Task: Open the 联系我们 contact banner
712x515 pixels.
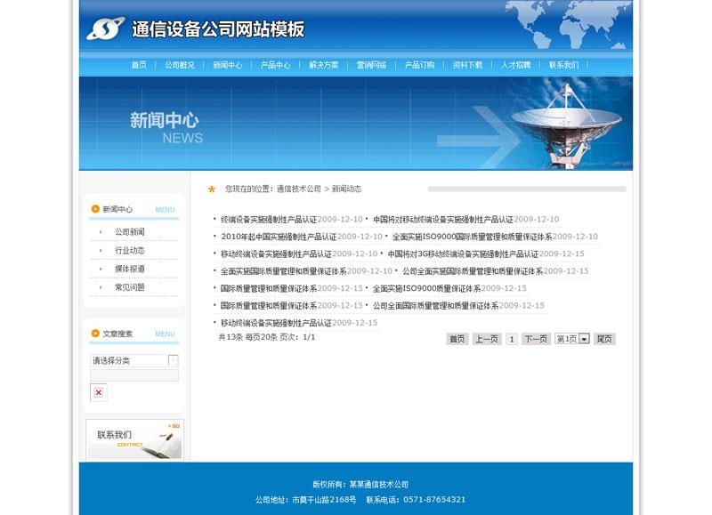Action: click(x=134, y=439)
